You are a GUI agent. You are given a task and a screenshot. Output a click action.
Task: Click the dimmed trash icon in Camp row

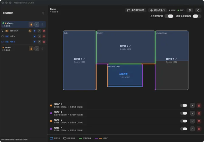[x=42, y=25]
